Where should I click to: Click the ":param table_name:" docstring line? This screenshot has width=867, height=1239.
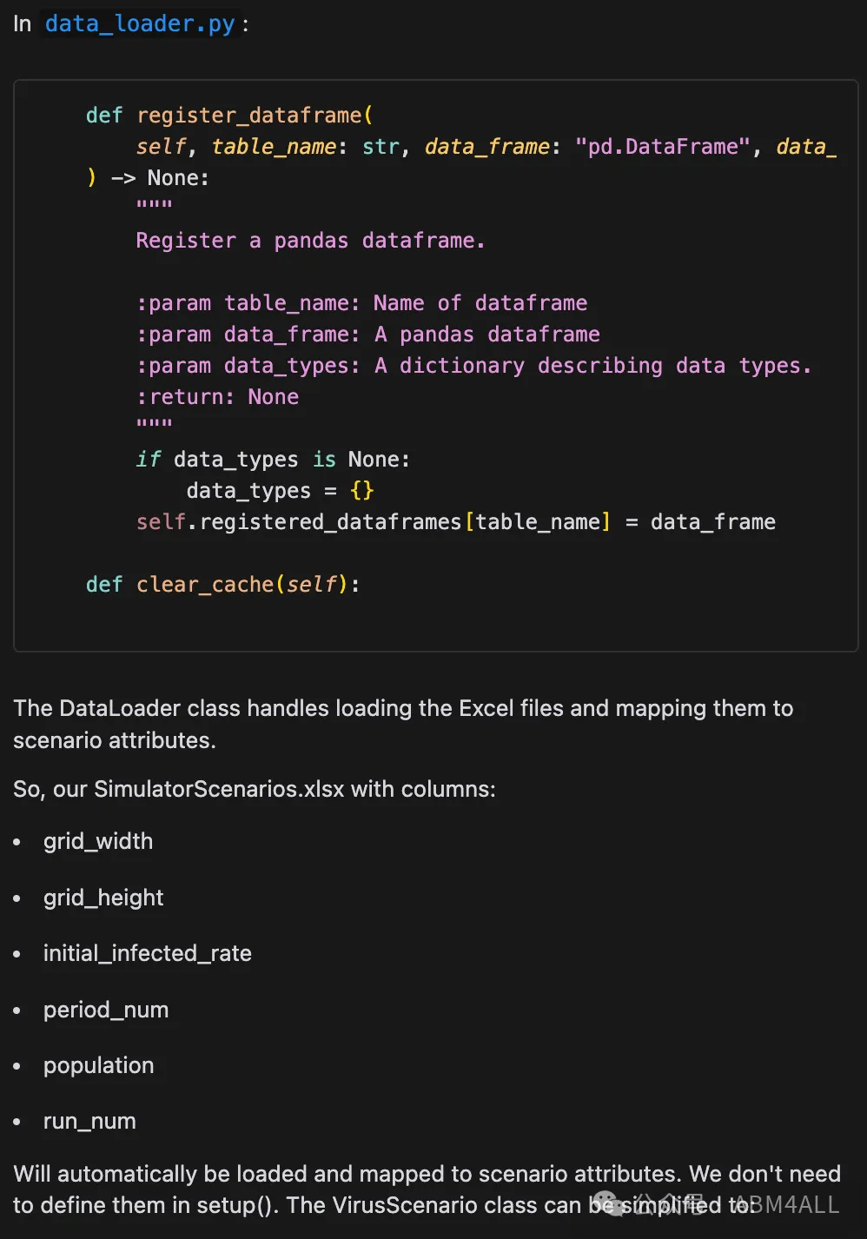(x=361, y=302)
